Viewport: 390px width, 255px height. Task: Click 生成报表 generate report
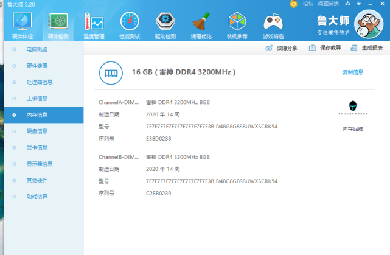(x=367, y=47)
